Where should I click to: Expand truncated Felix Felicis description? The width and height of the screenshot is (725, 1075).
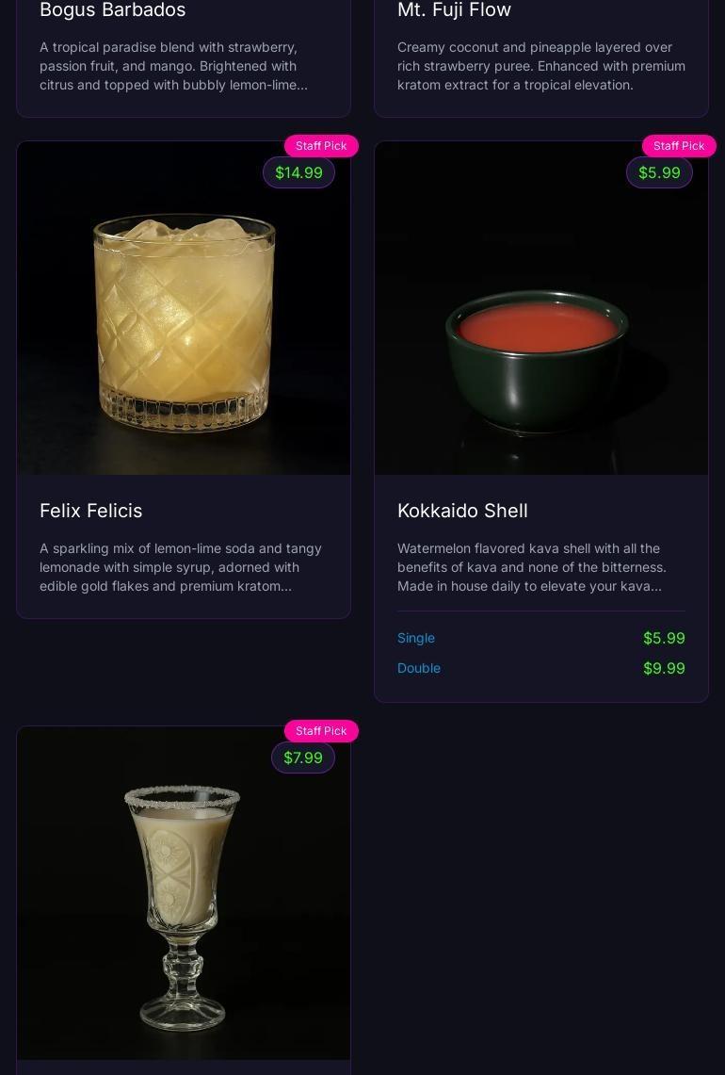(181, 568)
